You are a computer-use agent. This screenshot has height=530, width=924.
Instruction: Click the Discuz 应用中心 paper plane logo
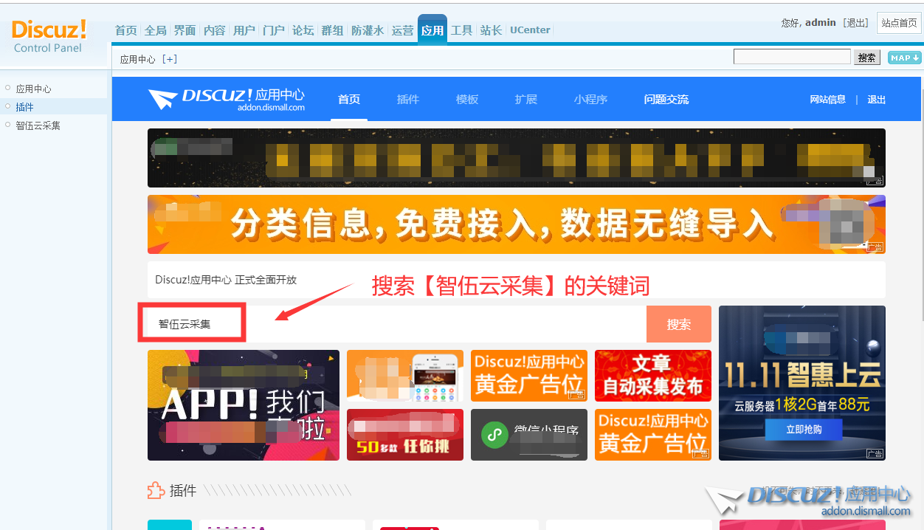[x=226, y=100]
